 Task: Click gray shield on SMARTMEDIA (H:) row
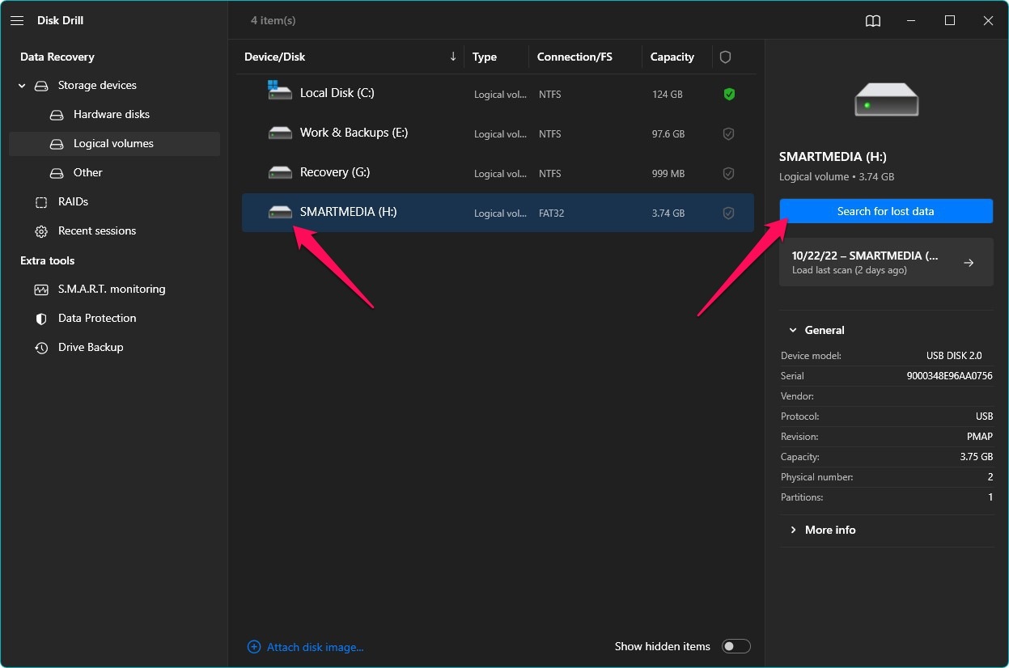pyautogui.click(x=728, y=214)
